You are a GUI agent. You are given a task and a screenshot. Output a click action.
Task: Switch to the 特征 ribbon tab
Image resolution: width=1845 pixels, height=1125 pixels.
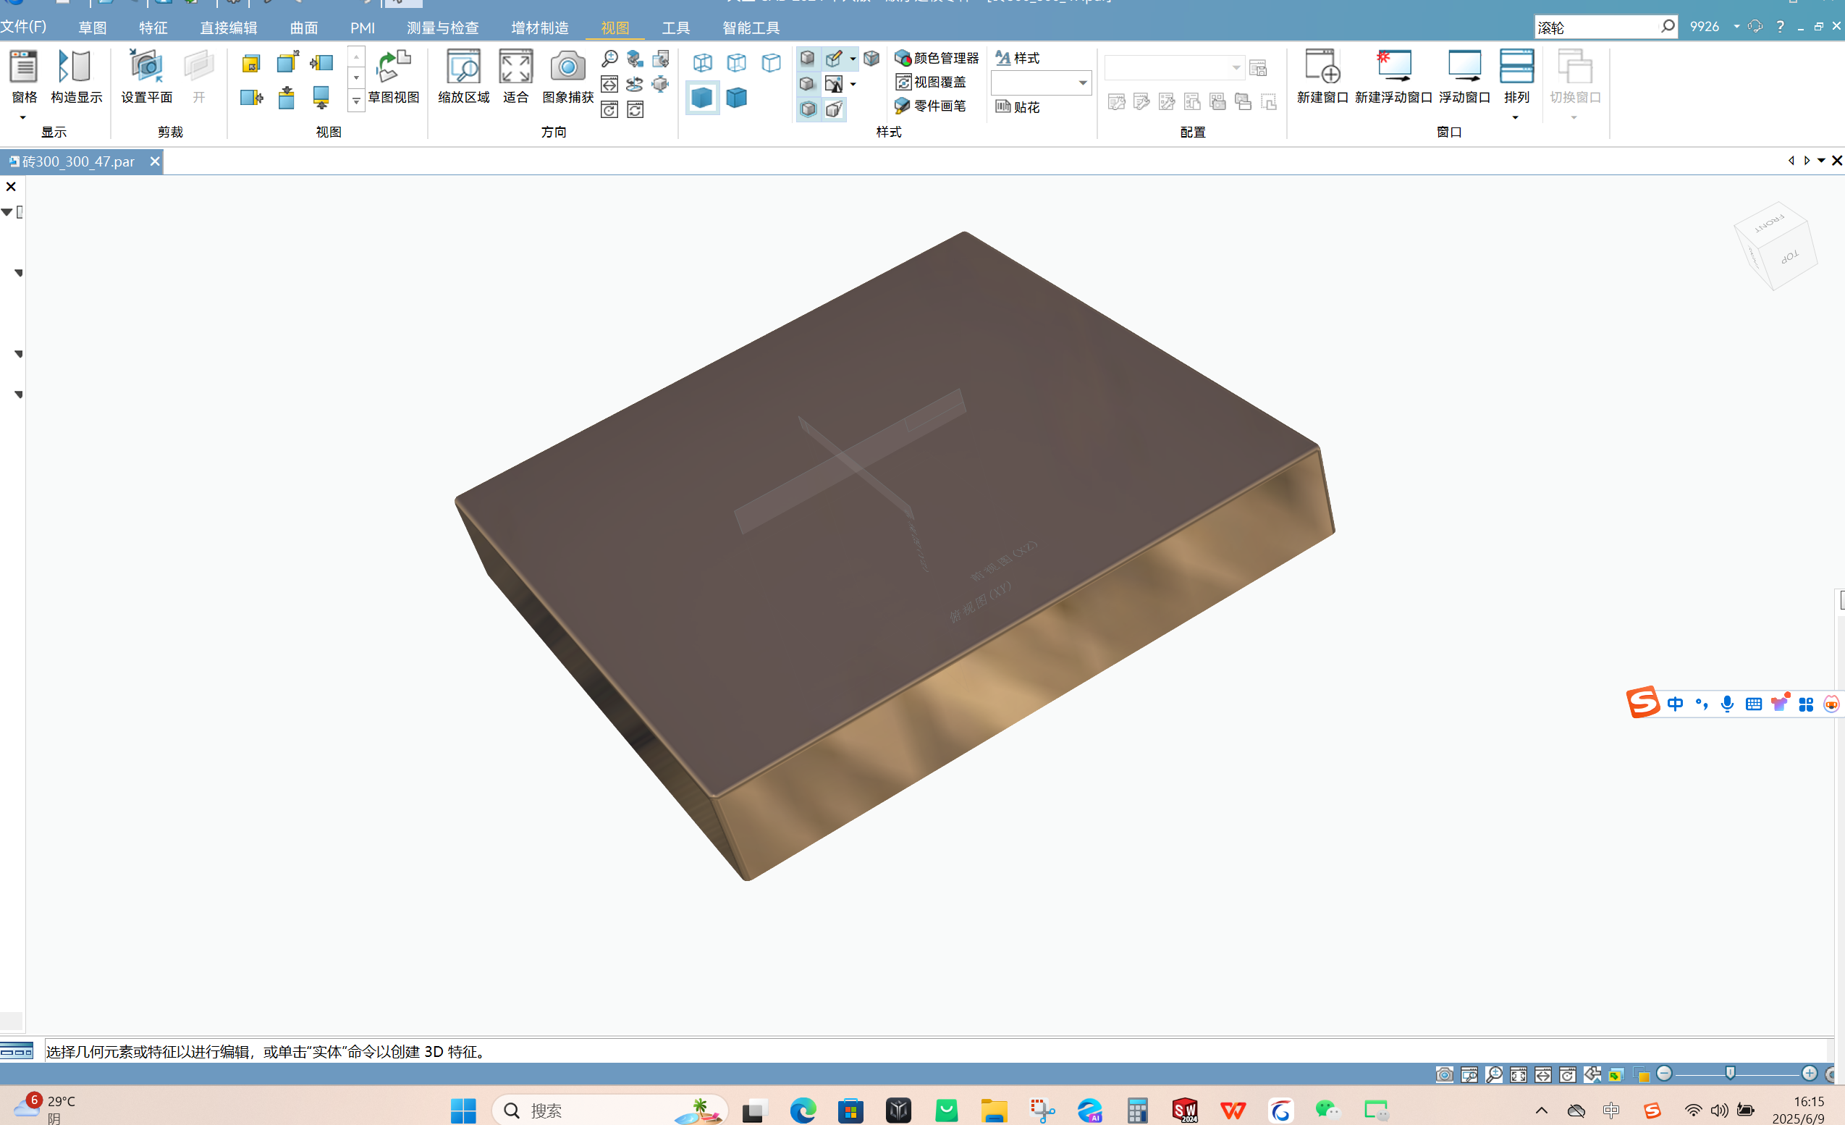(x=153, y=28)
